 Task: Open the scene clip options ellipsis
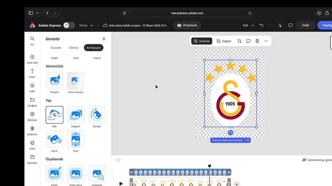tap(224, 182)
